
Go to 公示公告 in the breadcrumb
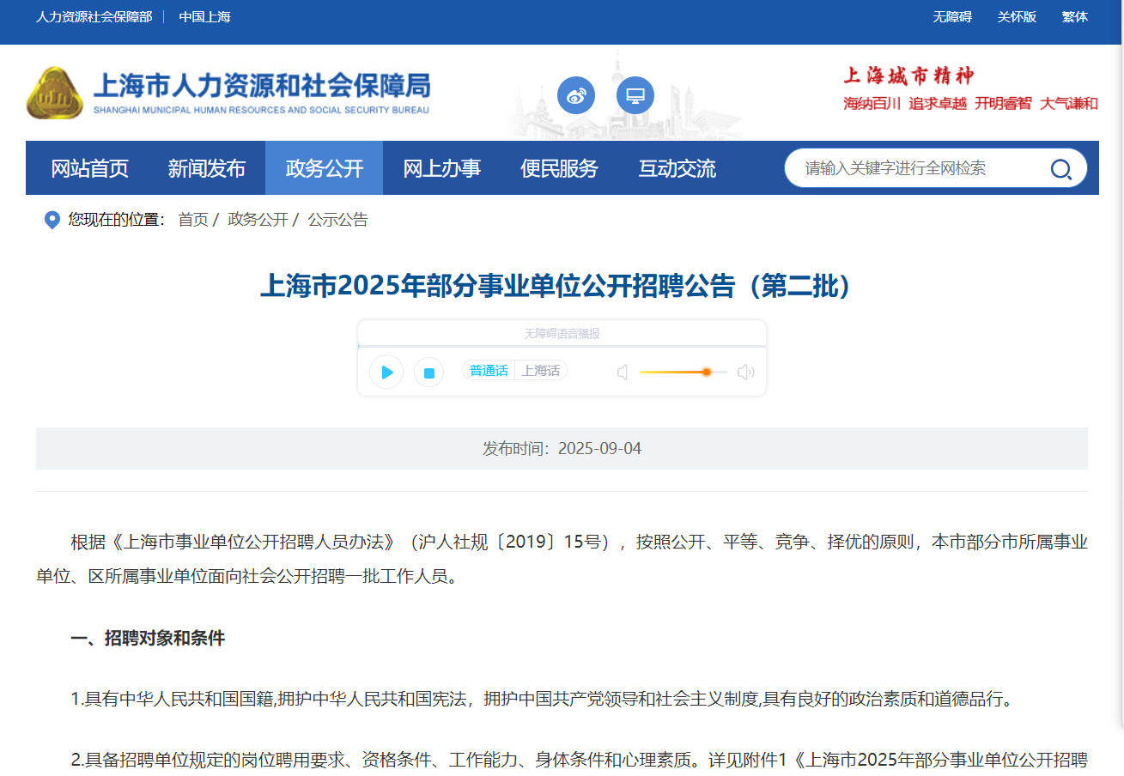[x=337, y=220]
